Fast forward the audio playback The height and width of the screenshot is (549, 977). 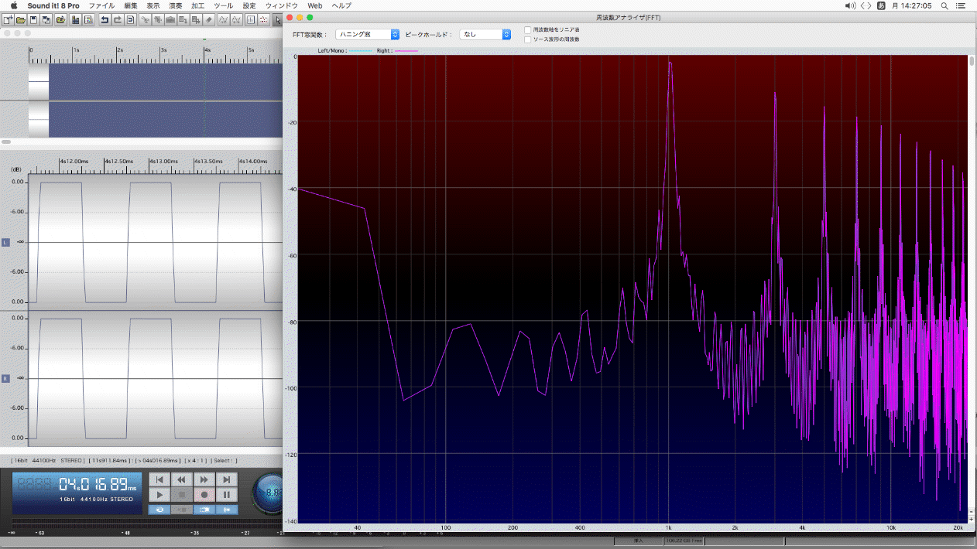click(204, 480)
